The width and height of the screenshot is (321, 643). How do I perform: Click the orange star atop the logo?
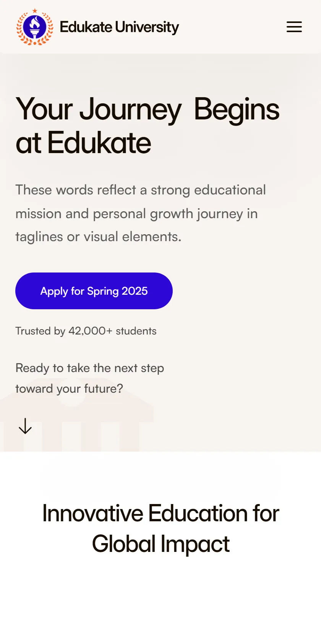[35, 11]
